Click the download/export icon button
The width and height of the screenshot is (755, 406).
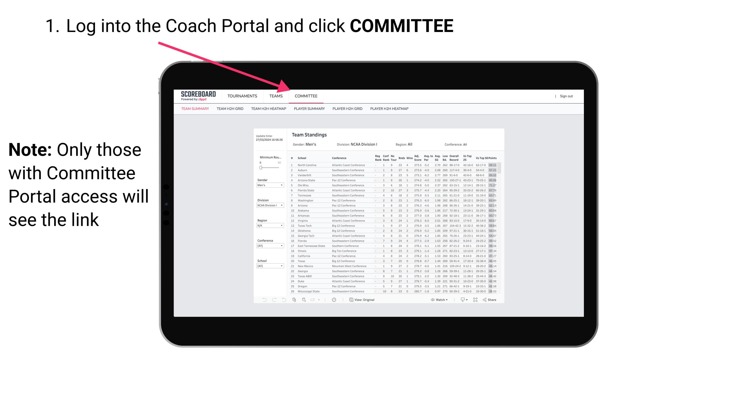point(461,300)
